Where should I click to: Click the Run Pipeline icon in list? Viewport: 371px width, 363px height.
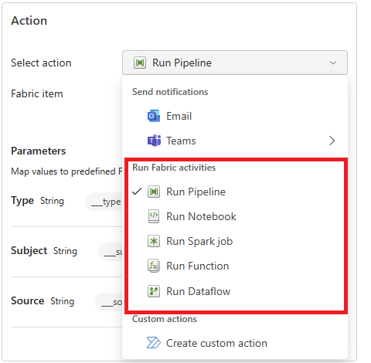(x=154, y=192)
